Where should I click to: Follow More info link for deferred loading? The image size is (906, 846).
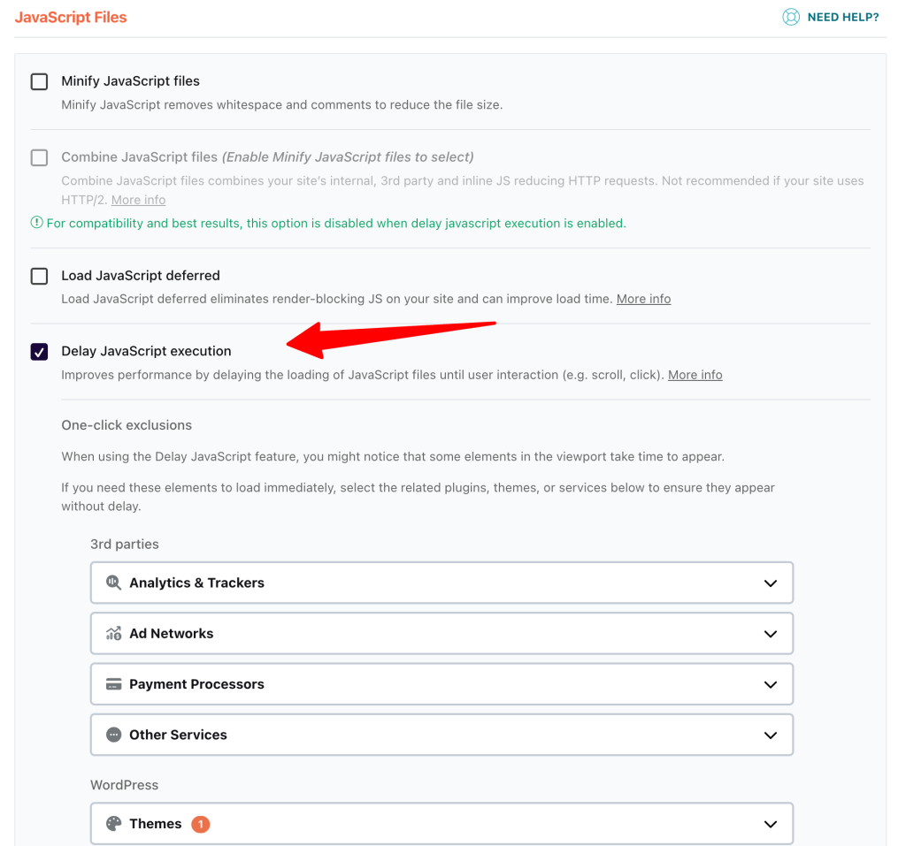[643, 299]
